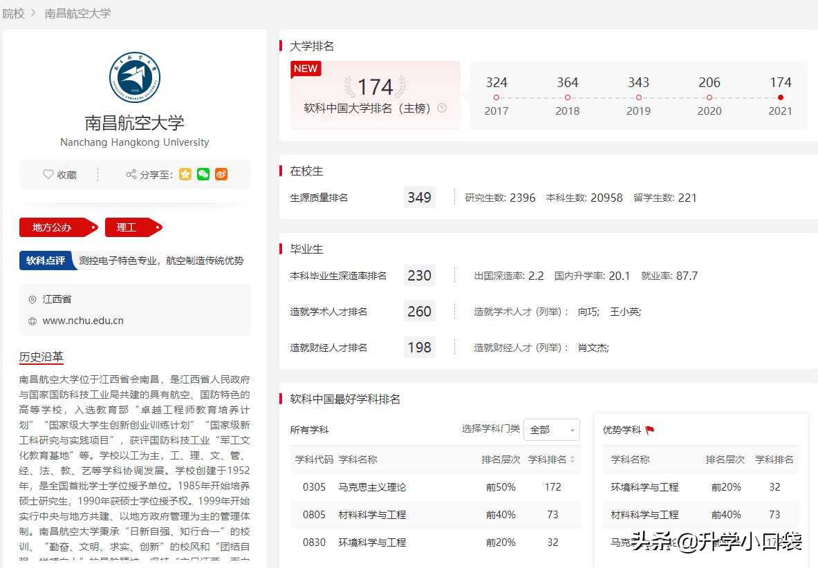The width and height of the screenshot is (818, 568).
Task: Select the 2020 ranking point
Action: [709, 97]
